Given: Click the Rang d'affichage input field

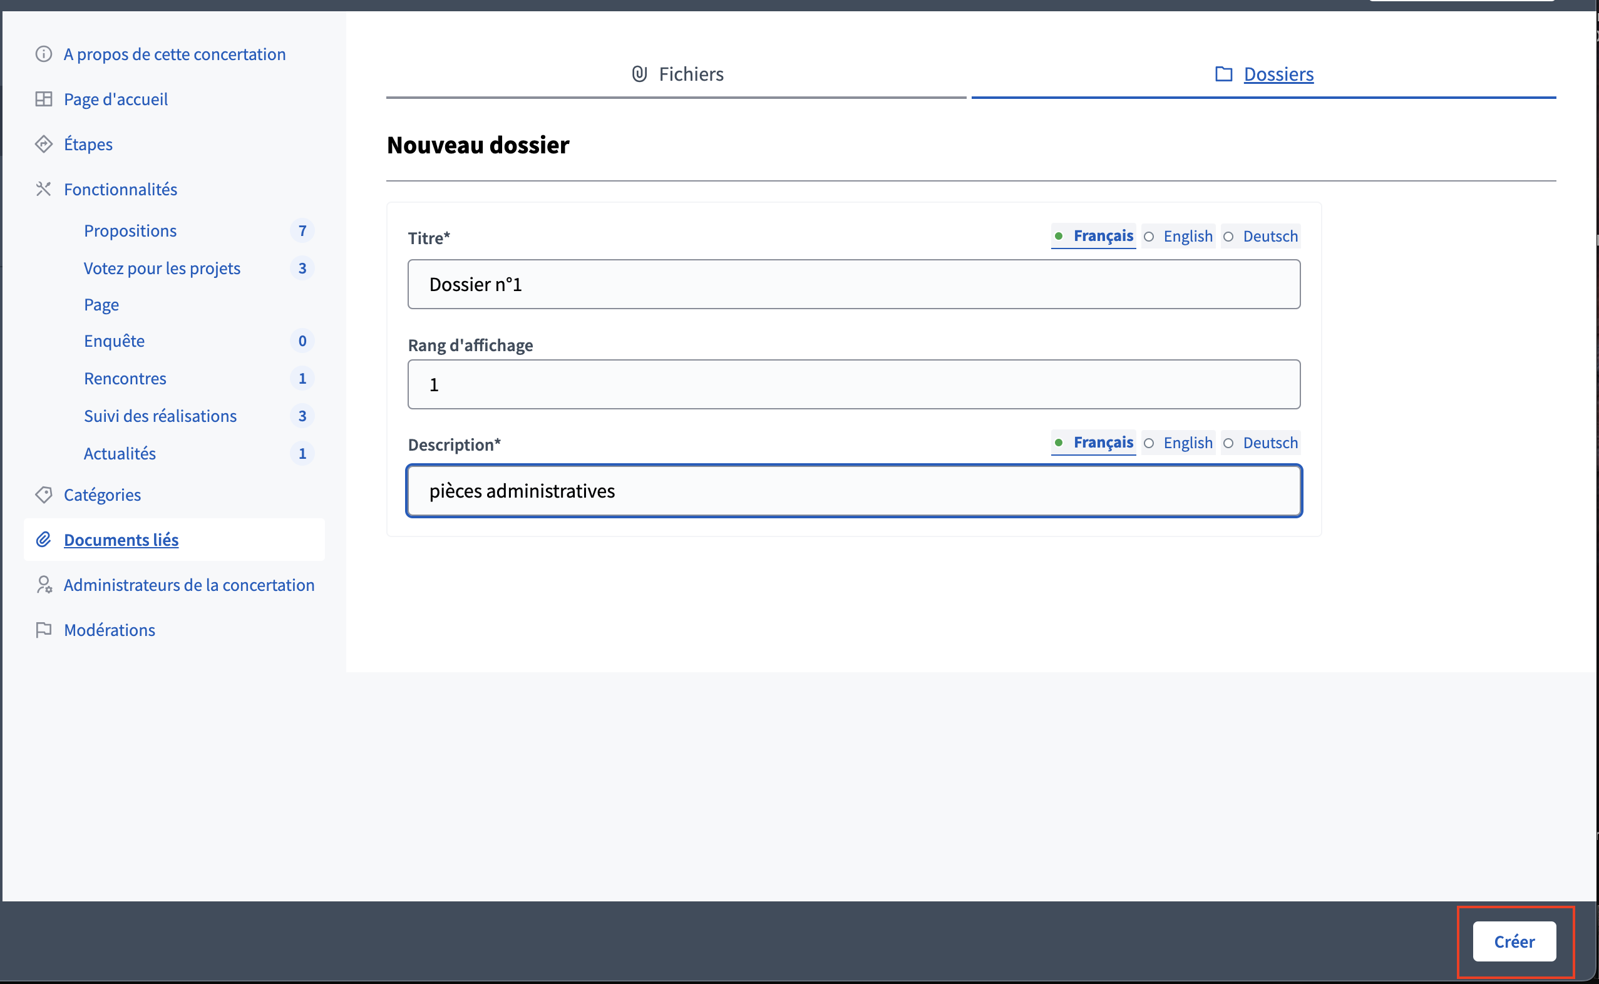Looking at the screenshot, I should click(853, 384).
